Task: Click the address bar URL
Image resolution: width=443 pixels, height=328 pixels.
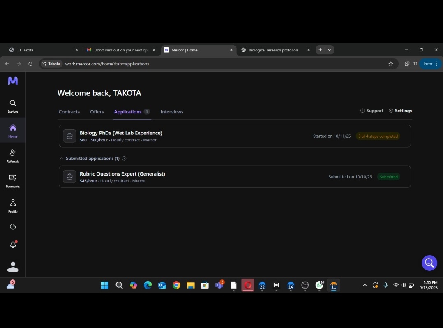Action: (x=107, y=64)
